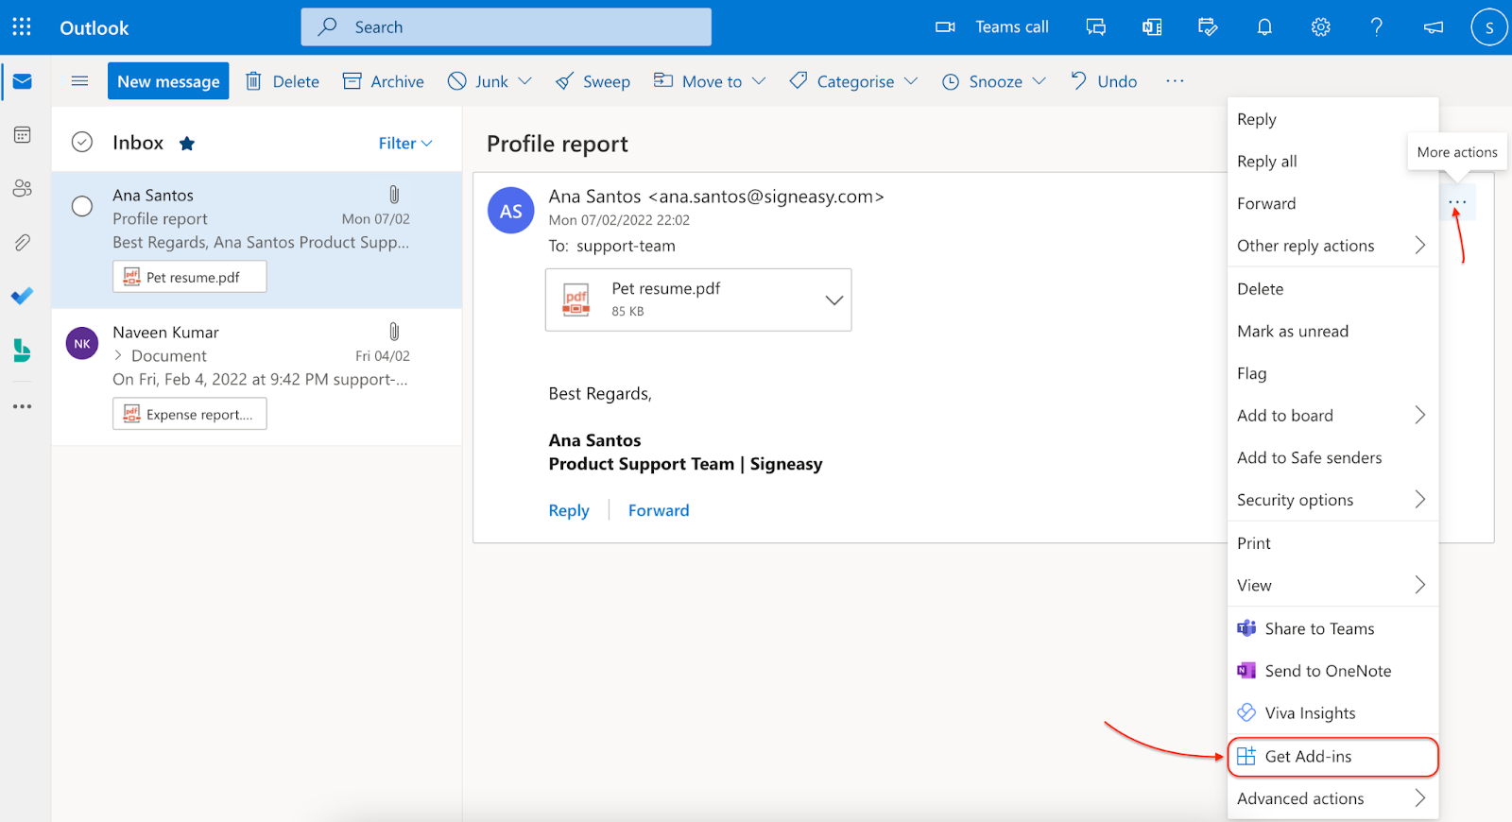Screen dimensions: 1512x822
Task: Show more apps in sidebar
Action: 23,406
